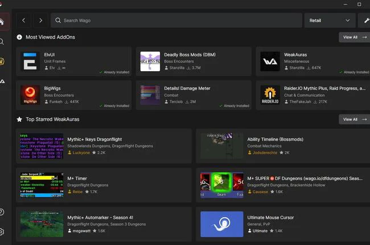Click the Deadly Boss Mods logo
The height and width of the screenshot is (245, 370).
pos(150,62)
